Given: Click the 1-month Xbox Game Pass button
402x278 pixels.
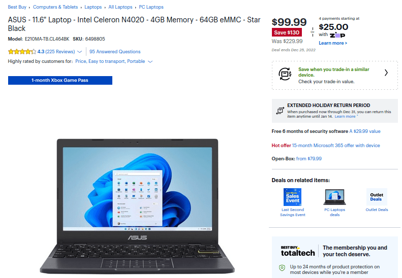Looking at the screenshot, I should point(60,80).
